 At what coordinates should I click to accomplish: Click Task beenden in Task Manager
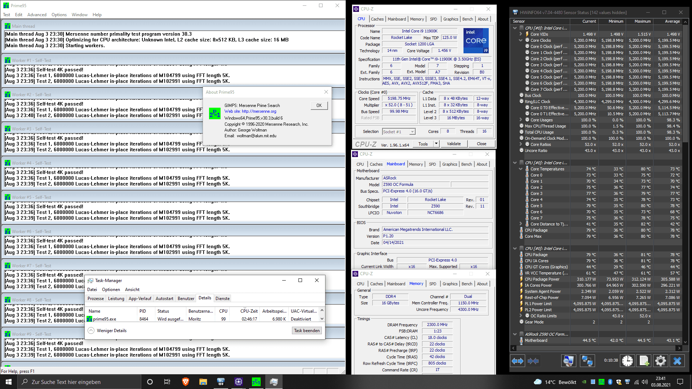[x=307, y=331]
